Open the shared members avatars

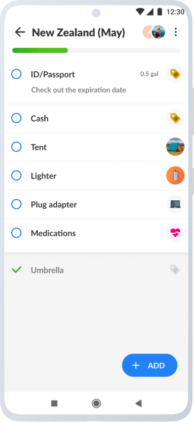[154, 32]
